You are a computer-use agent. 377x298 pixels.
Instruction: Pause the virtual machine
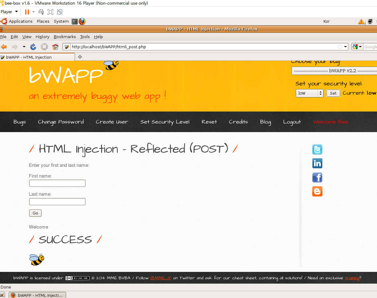(x=27, y=12)
